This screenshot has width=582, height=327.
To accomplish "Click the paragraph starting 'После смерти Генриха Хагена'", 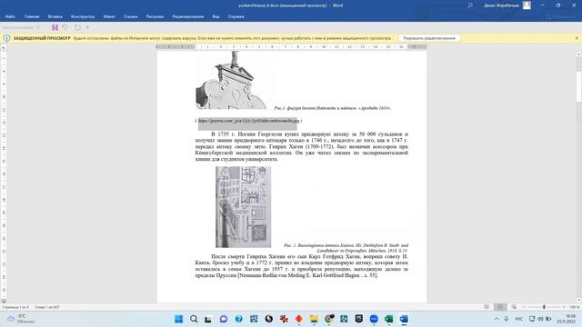I will (301, 266).
